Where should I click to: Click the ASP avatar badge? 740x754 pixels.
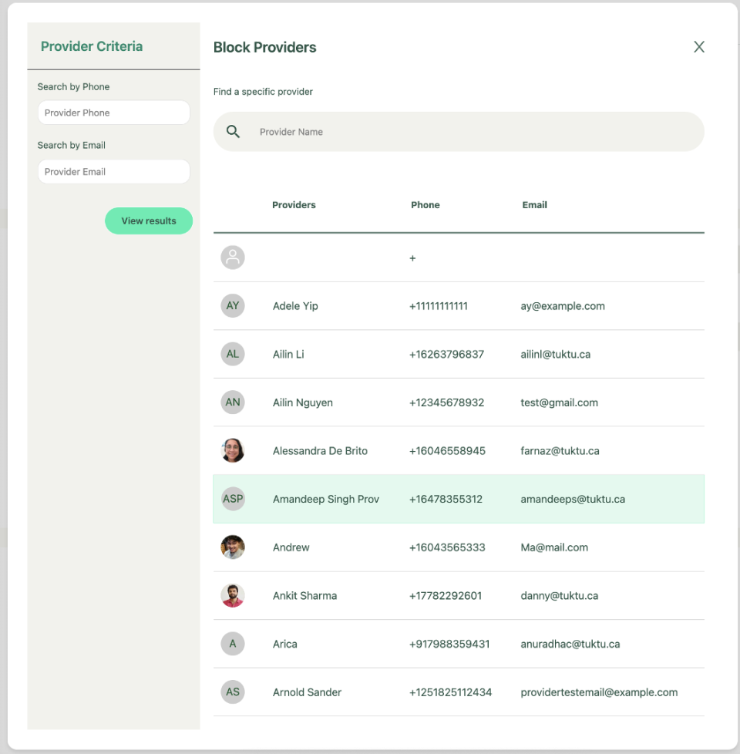click(233, 499)
